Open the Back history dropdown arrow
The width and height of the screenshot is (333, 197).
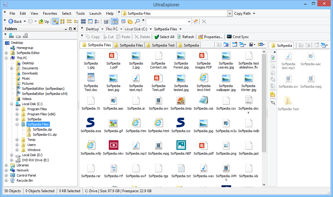coord(25,21)
